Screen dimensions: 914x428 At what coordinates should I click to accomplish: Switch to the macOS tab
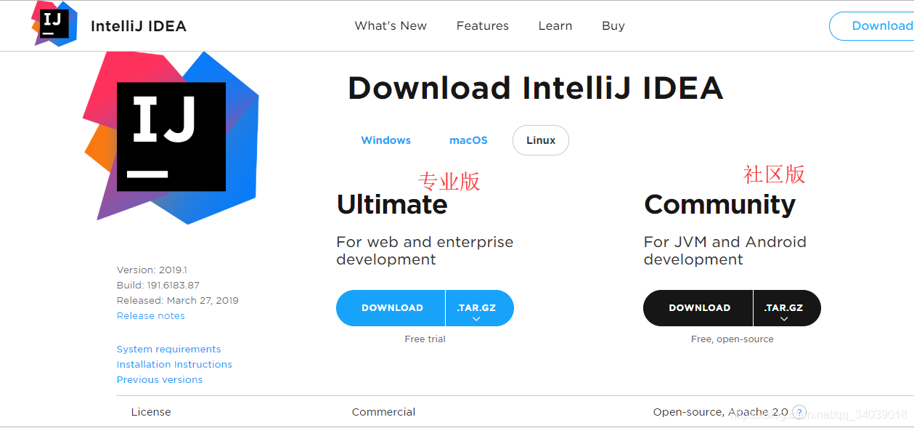[468, 140]
